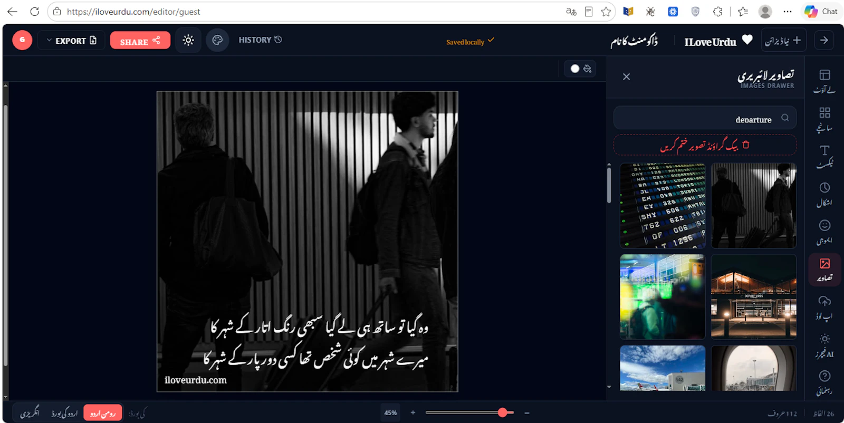Click the departure search field

[705, 118]
